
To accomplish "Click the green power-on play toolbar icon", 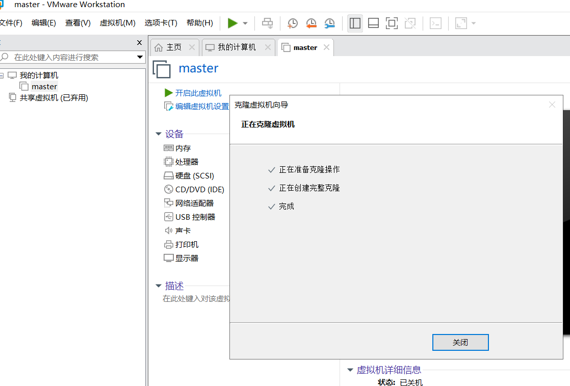I will [x=232, y=23].
